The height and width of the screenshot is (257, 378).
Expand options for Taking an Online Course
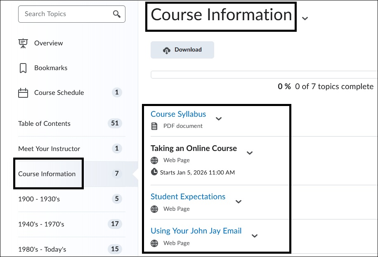(250, 153)
